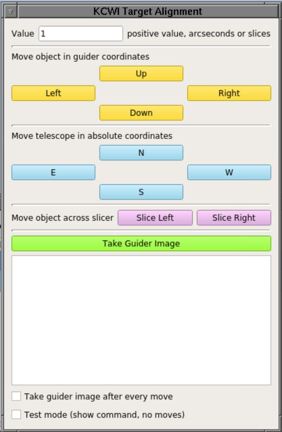Click the Down guider move button
Screen dimensions: 282x432
[x=141, y=113]
